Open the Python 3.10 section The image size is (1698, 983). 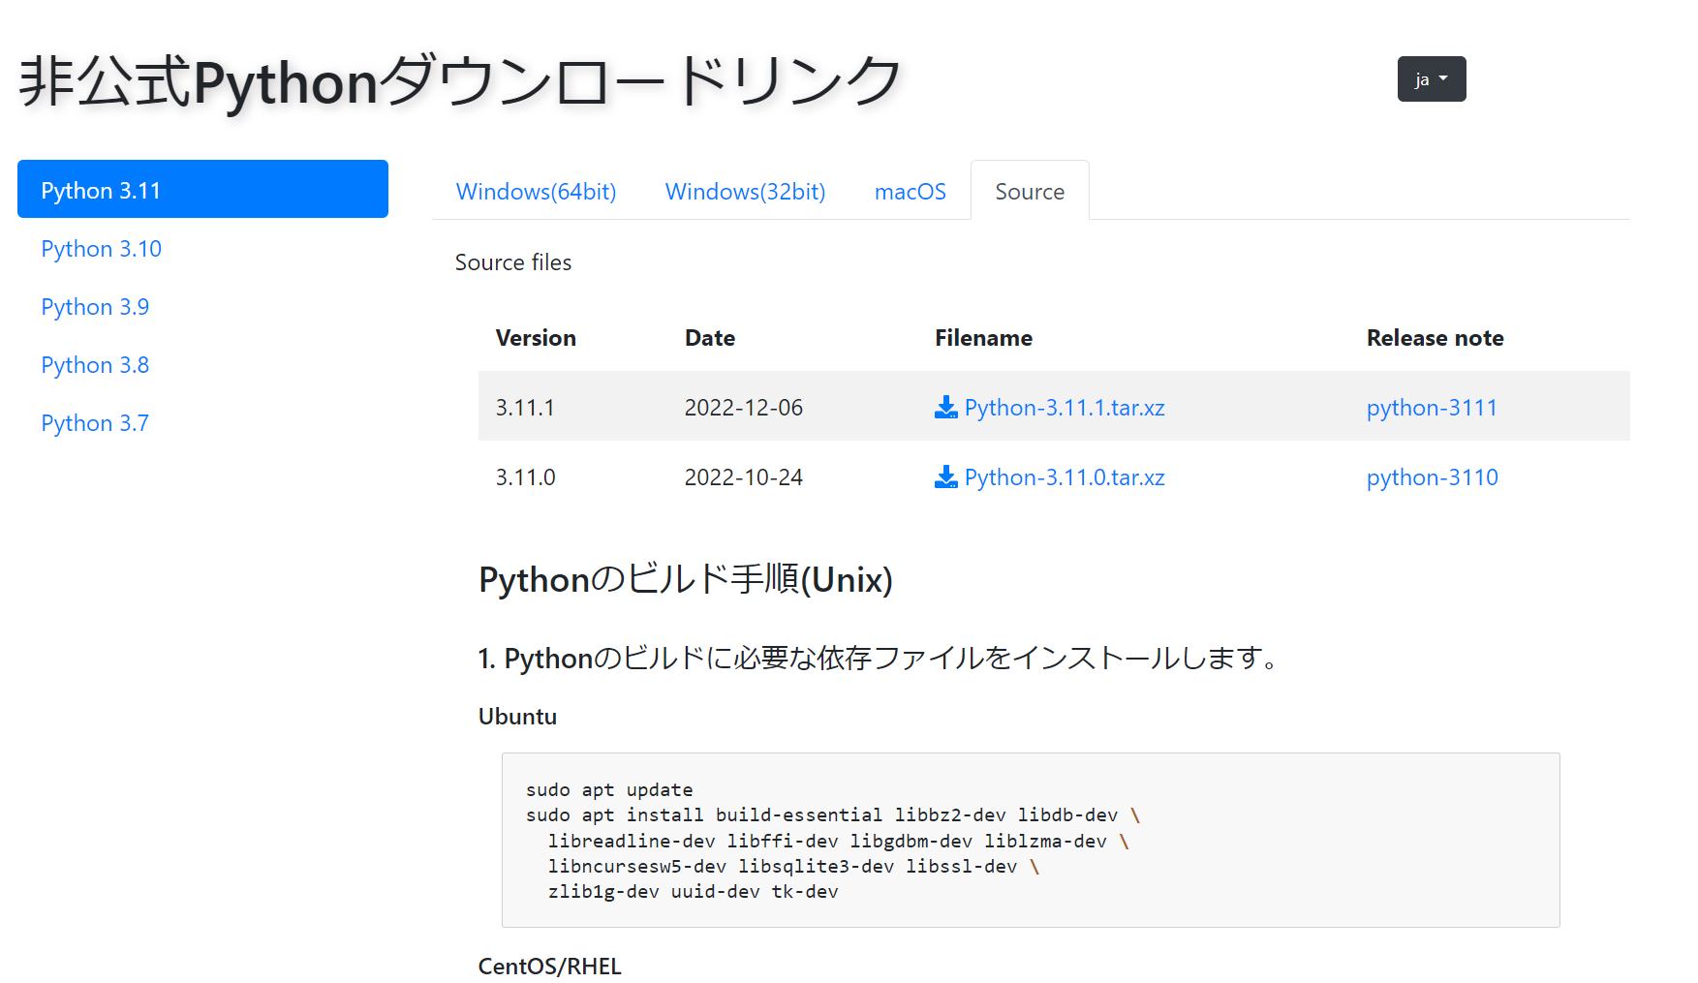pos(101,249)
